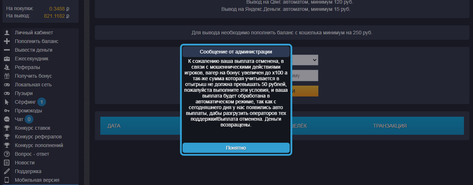
Task: Click the trophy icon beside Конкурс ставок
Action: (x=7, y=128)
